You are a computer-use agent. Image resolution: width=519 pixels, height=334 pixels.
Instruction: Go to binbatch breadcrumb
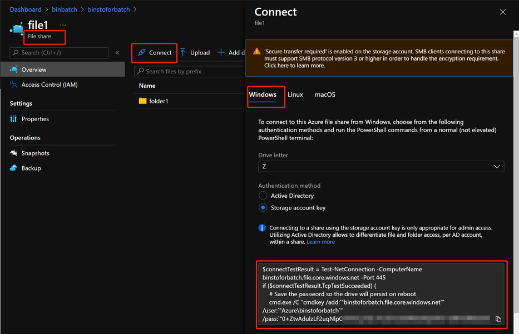coord(65,9)
